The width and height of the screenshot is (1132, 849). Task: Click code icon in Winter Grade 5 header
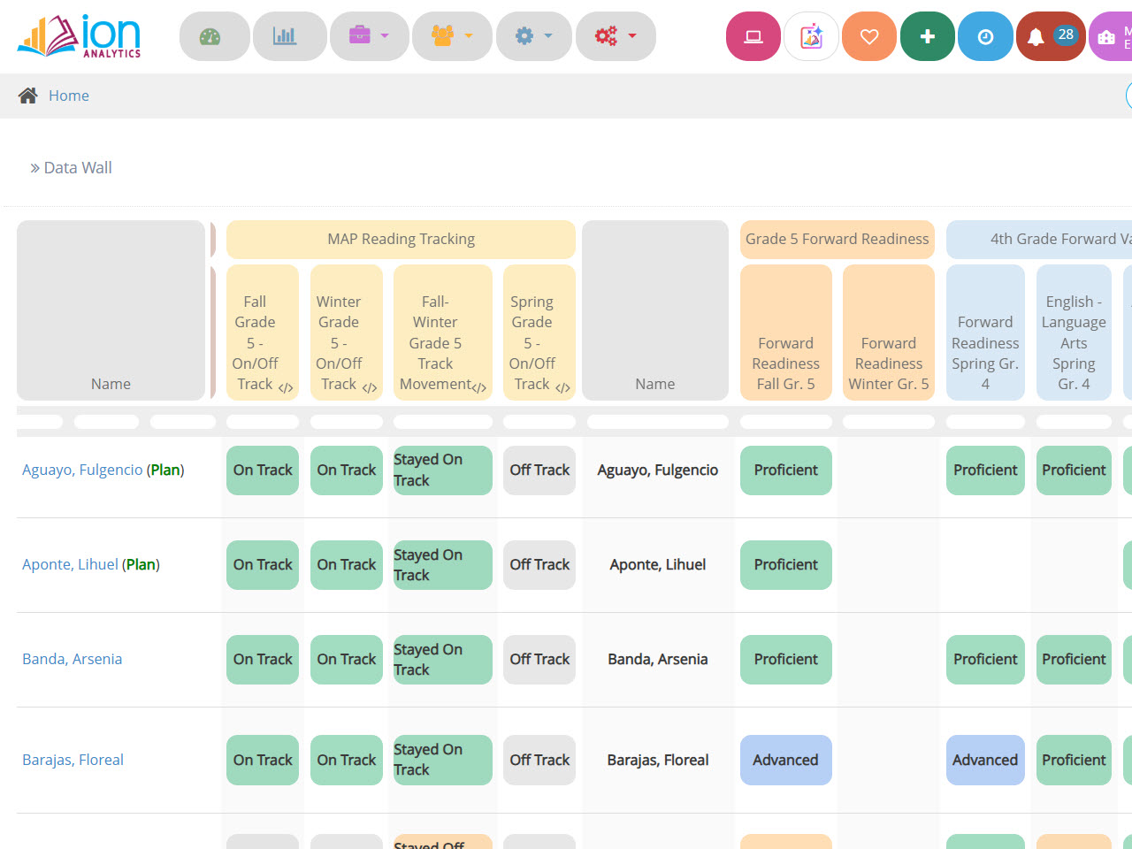point(370,387)
